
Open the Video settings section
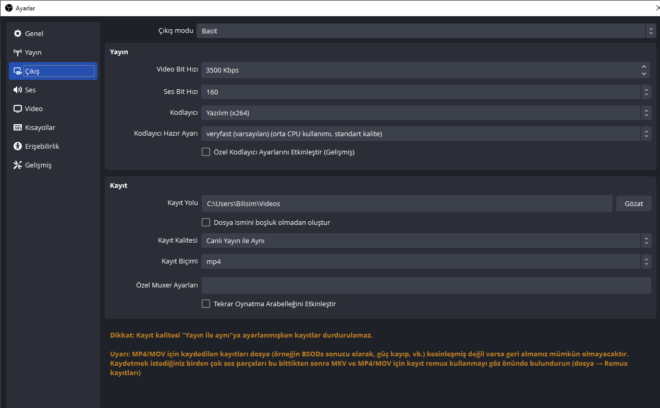53,109
